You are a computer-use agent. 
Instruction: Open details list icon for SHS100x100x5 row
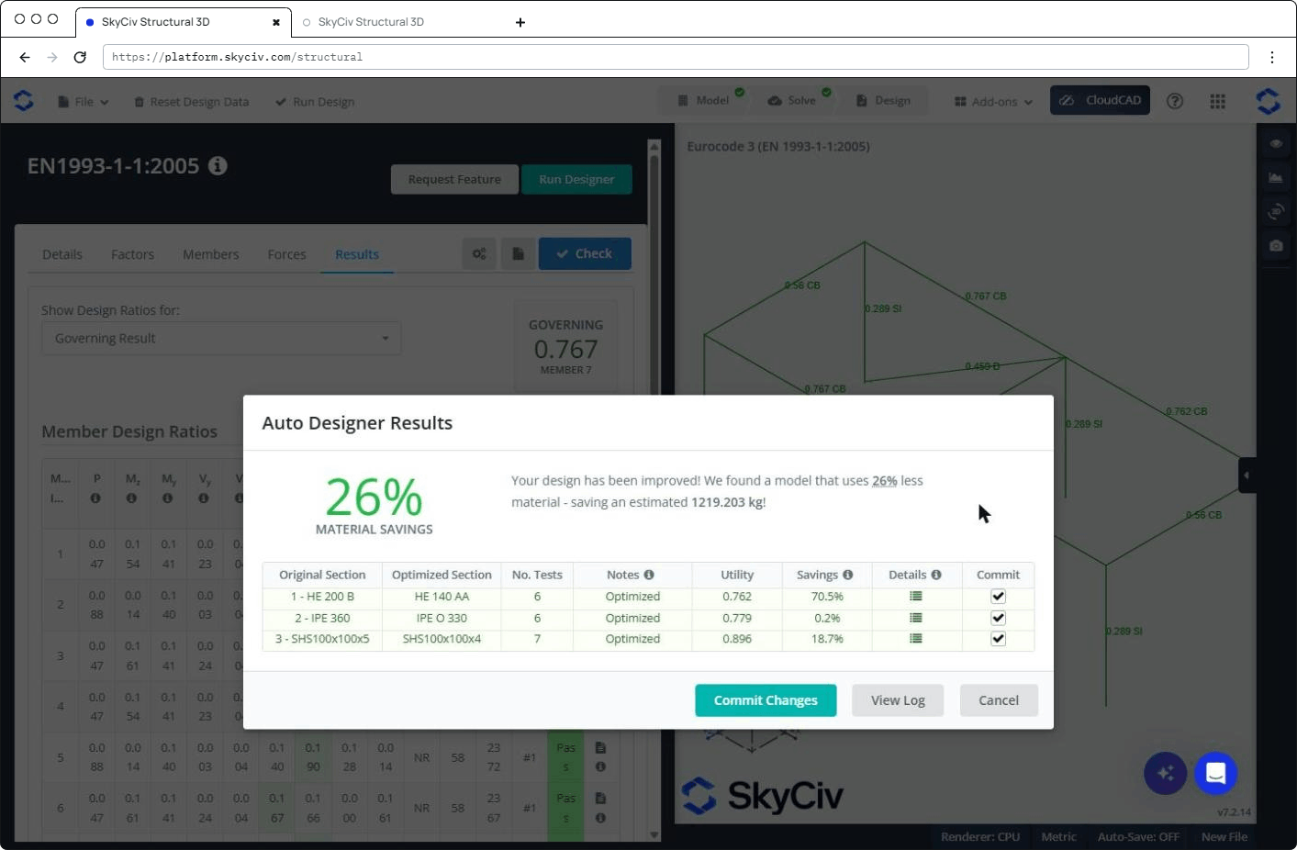(x=915, y=639)
